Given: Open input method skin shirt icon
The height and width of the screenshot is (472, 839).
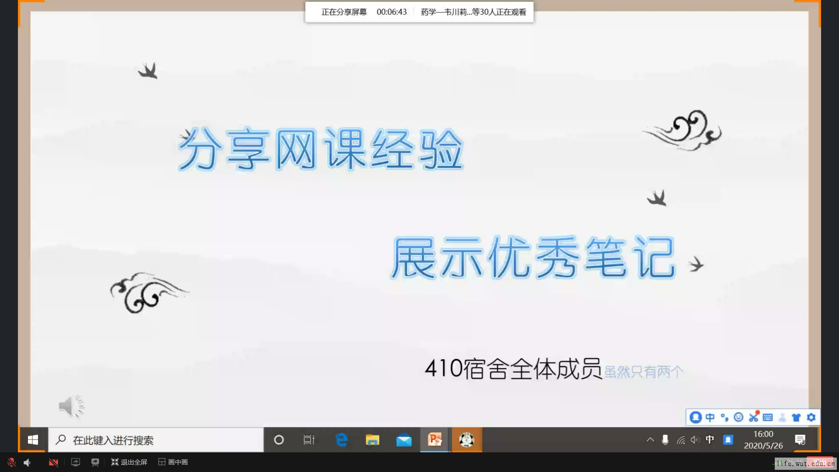Looking at the screenshot, I should pos(796,417).
